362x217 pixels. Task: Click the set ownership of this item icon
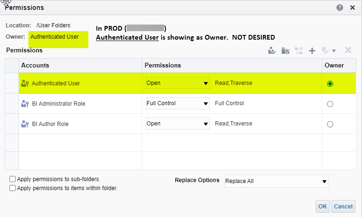pyautogui.click(x=272, y=50)
